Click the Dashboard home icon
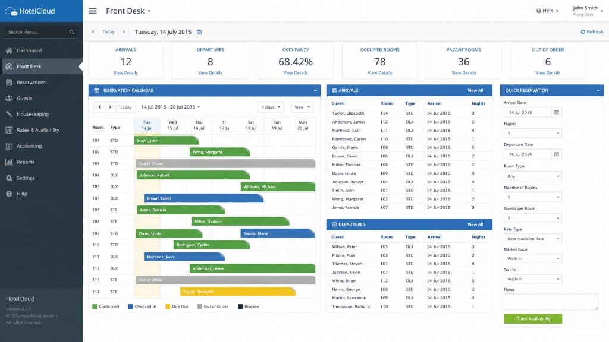This screenshot has height=342, width=609. pos(10,50)
